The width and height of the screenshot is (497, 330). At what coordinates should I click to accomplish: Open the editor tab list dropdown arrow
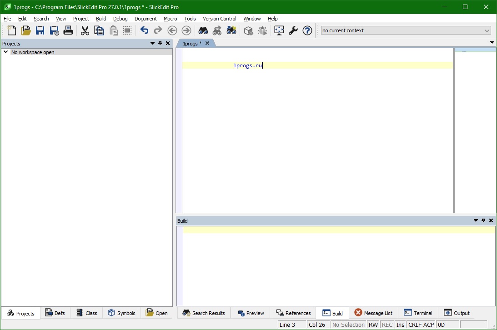coord(492,42)
